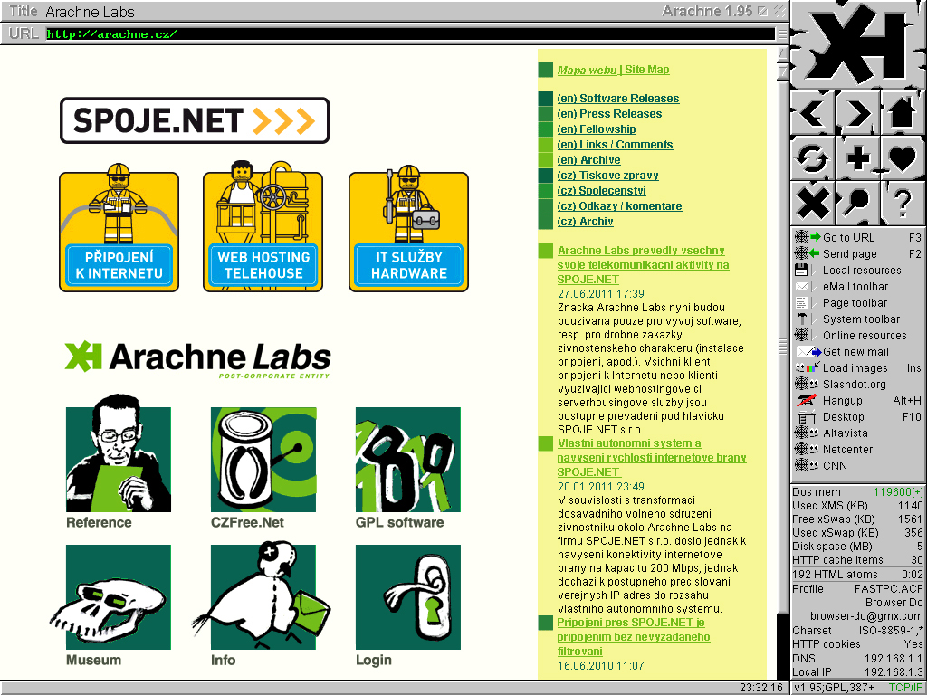927x695 pixels.
Task: Go to the Home page icon
Action: 903,113
